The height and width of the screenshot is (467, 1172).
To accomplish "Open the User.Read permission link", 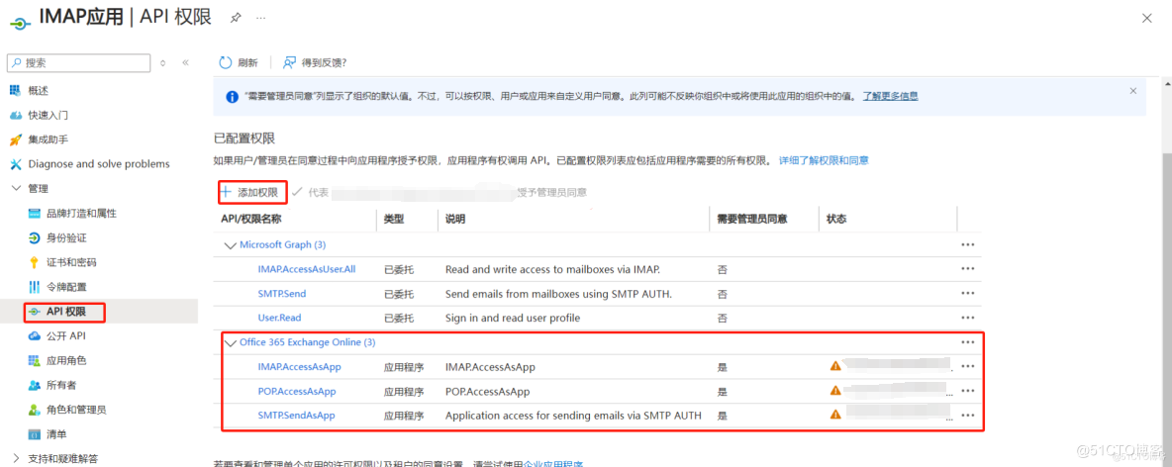I will [279, 318].
